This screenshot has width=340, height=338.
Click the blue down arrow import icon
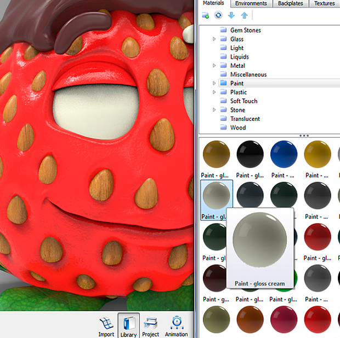coord(231,15)
